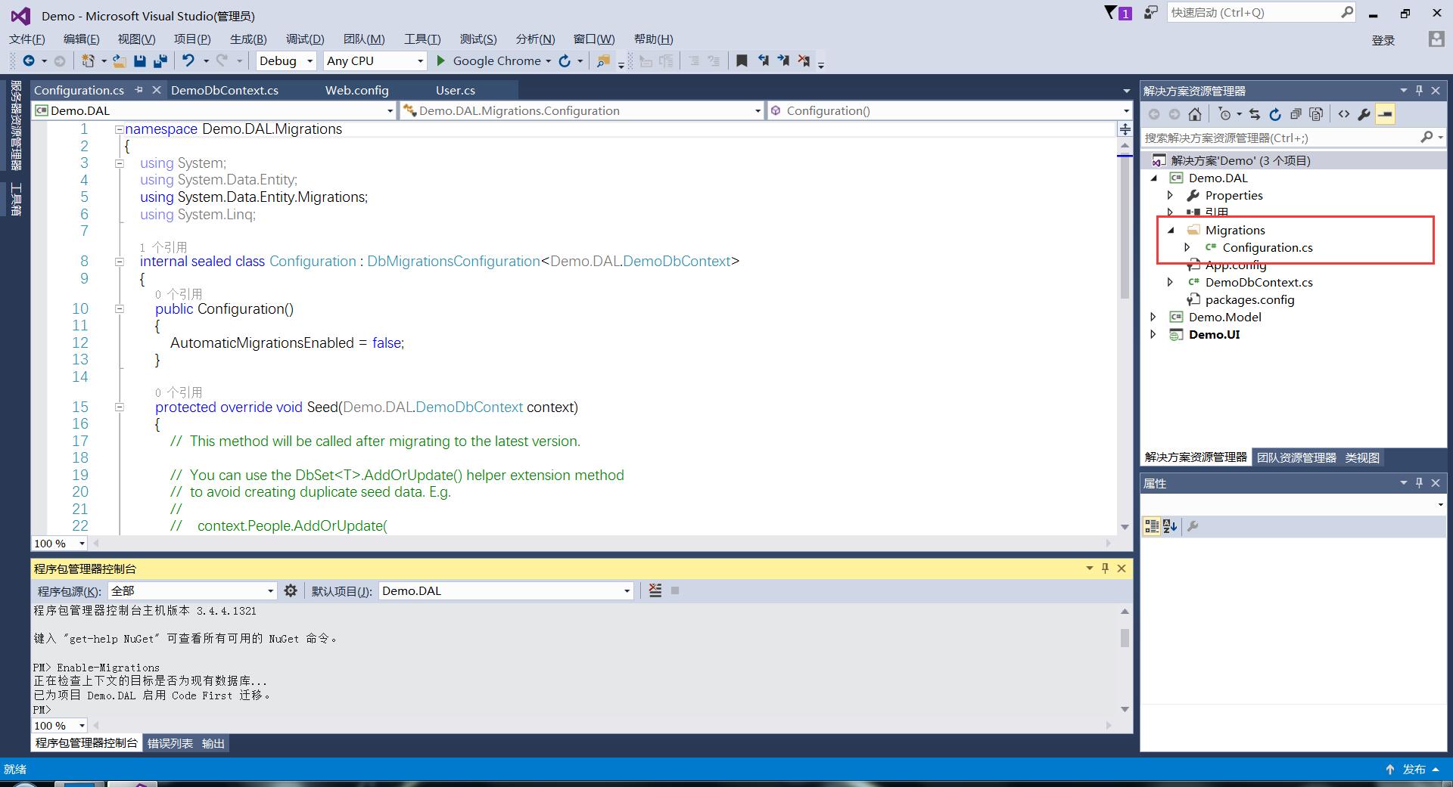1453x787 pixels.
Task: Expand the Demo.Model project node
Action: pos(1153,317)
